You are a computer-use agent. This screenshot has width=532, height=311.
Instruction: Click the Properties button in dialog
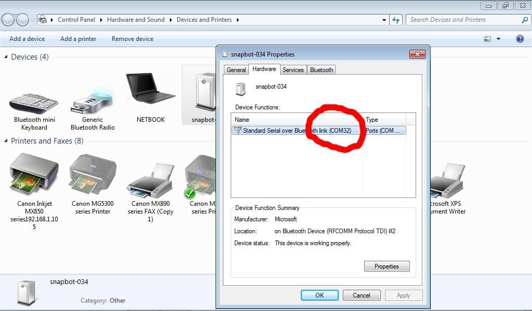coord(387,266)
